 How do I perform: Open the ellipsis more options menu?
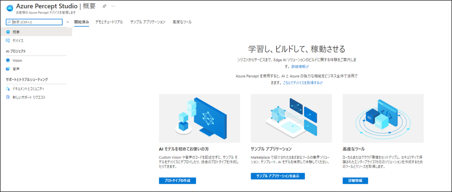pyautogui.click(x=113, y=7)
